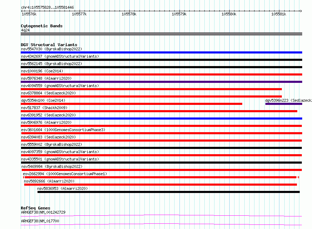Click the 105581k ruler position
Viewport: 312px width, 229px height.
pyautogui.click(x=279, y=14)
